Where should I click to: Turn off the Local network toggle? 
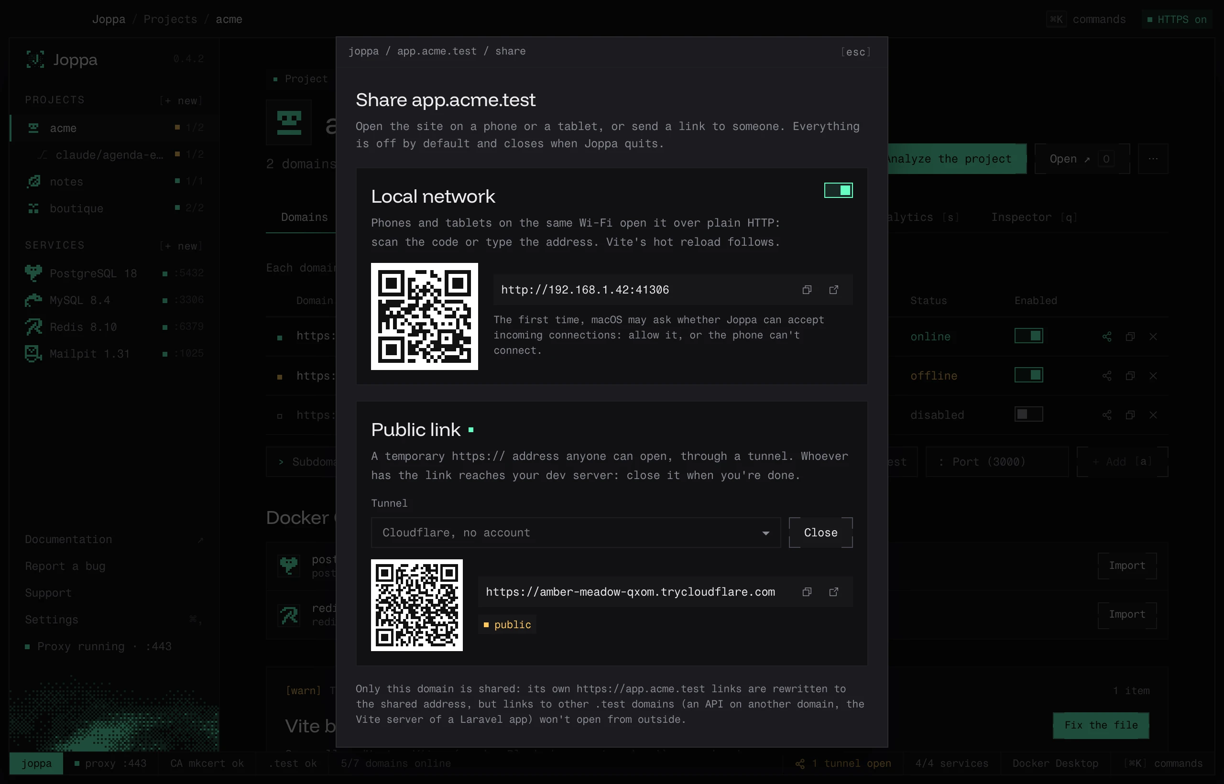(838, 190)
